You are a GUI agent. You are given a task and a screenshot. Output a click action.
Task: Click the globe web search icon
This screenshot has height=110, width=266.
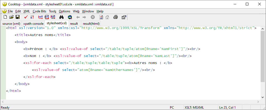pyautogui.click(x=70, y=17)
